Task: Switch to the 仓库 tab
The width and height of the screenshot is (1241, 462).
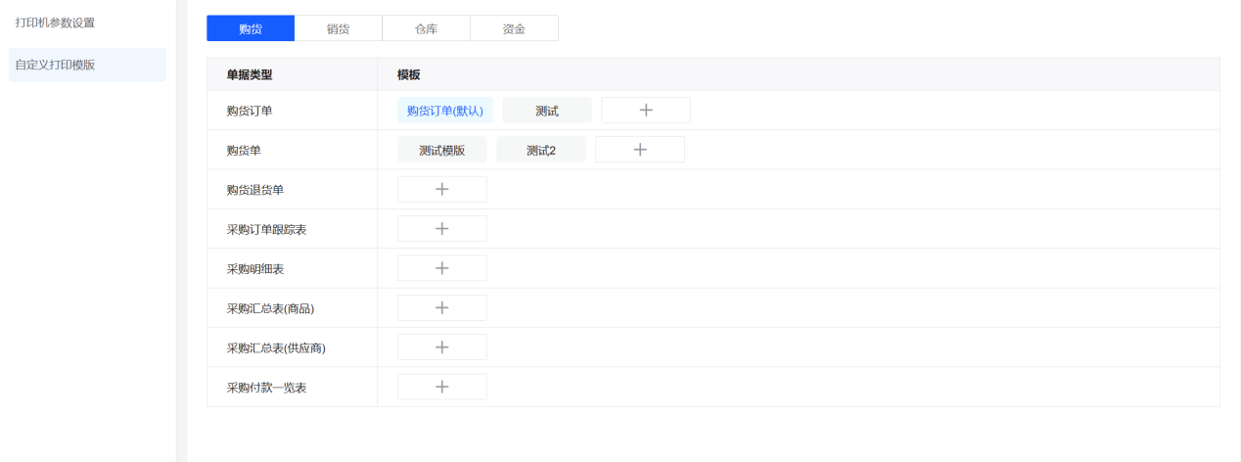Action: click(x=426, y=28)
